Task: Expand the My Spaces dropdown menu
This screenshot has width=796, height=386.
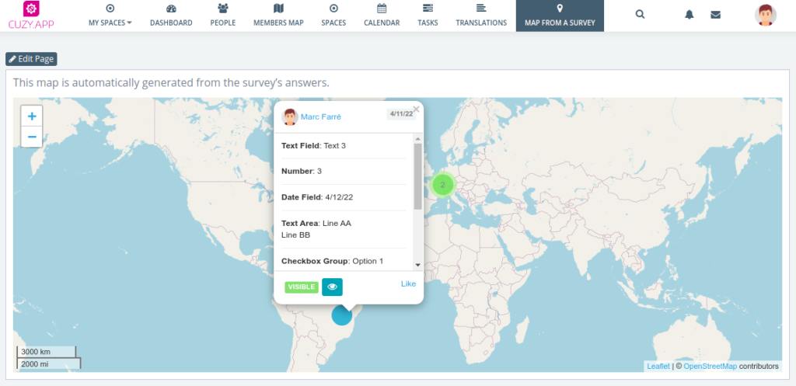Action: coord(110,16)
